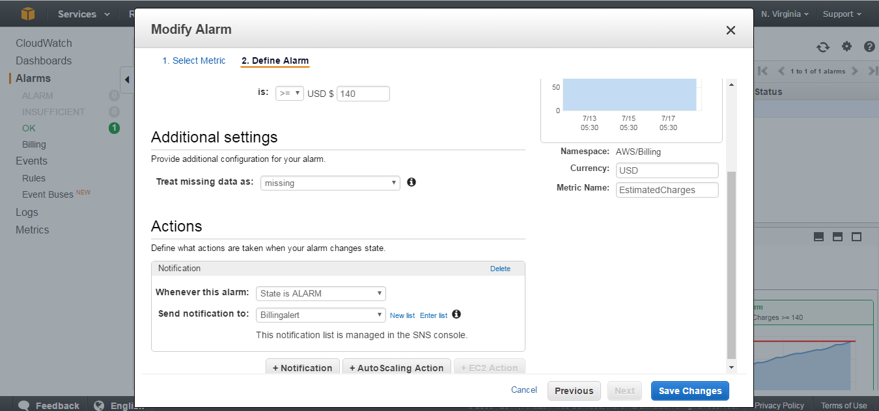Click the Currency field showing USD
Viewport: 879px width, 411px height.
(x=667, y=170)
